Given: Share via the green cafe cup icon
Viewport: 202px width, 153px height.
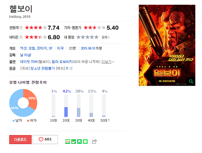Looking at the screenshot, I should pos(74,141).
